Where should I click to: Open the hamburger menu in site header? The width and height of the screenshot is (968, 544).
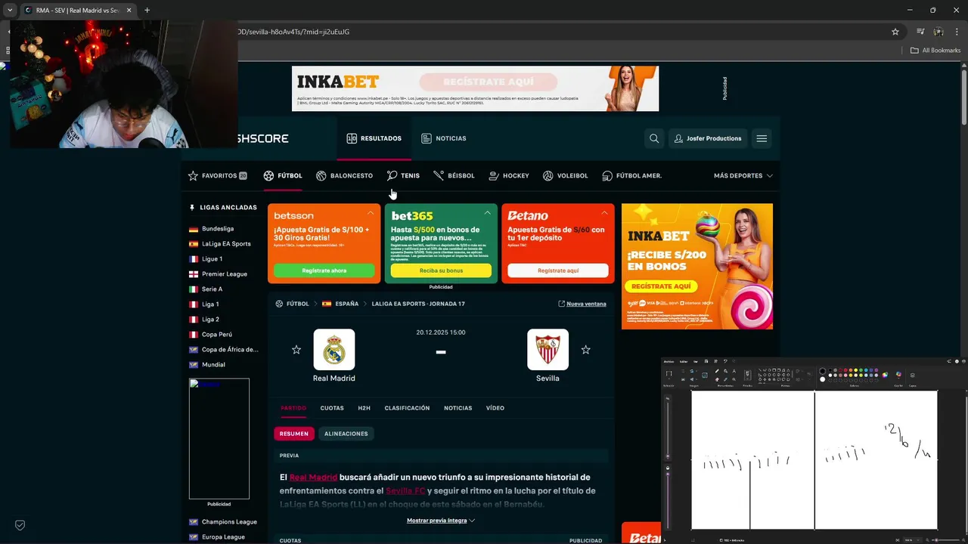(x=762, y=138)
